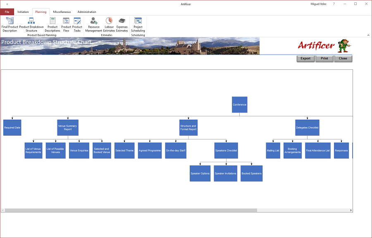Select the Required Date node
Screen dimensions: 372x238
click(x=12, y=127)
